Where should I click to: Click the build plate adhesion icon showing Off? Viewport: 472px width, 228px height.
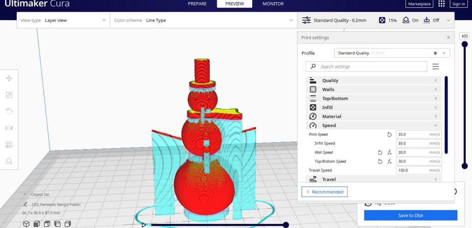(426, 20)
